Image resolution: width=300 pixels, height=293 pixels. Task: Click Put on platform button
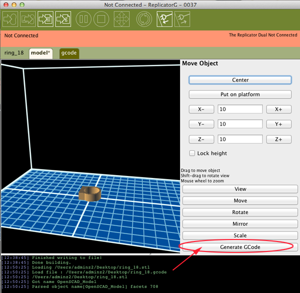240,94
